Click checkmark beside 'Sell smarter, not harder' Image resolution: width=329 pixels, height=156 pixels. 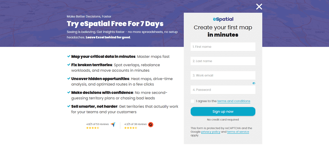69,106
